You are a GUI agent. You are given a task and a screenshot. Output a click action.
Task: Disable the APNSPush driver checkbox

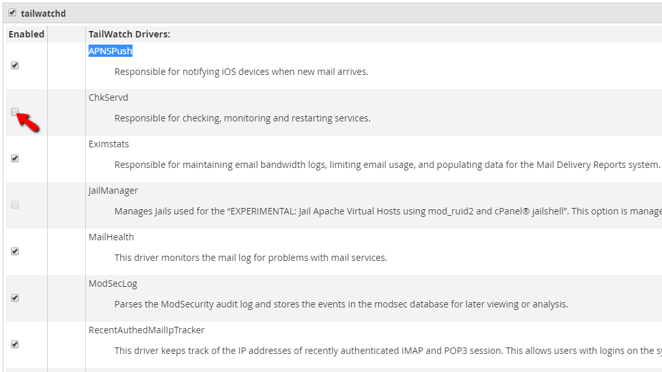point(15,65)
